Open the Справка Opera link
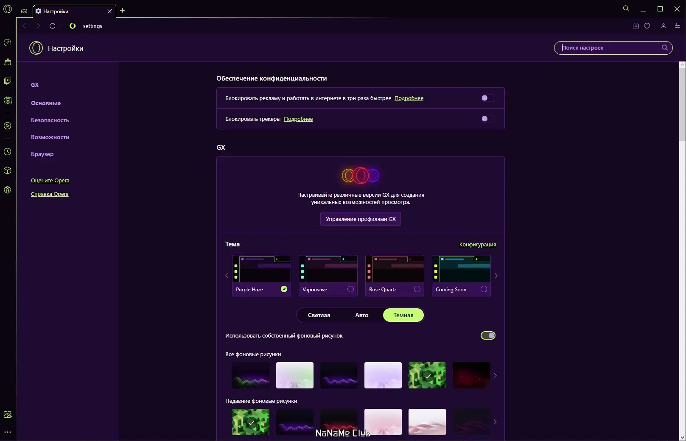The height and width of the screenshot is (441, 686). pyautogui.click(x=50, y=194)
